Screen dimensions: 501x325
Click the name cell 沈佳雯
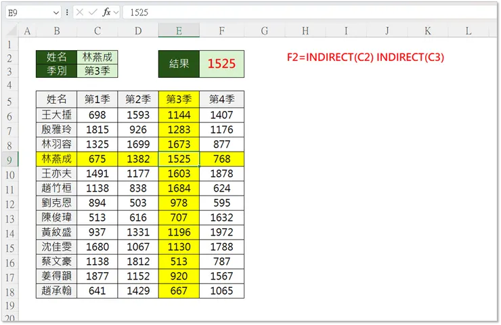tap(57, 247)
